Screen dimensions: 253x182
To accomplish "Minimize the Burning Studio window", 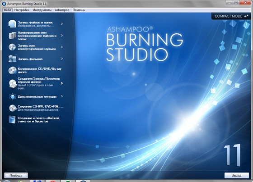I will tap(230, 3).
